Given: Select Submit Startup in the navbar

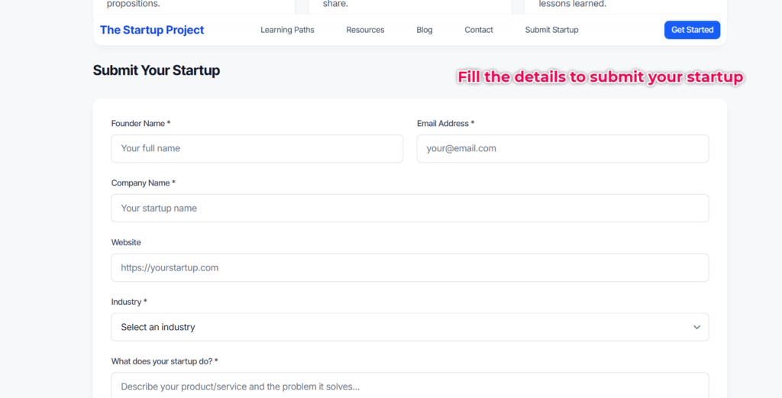Looking at the screenshot, I should 551,30.
